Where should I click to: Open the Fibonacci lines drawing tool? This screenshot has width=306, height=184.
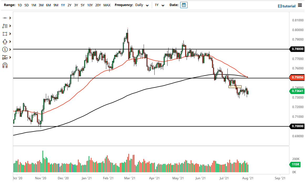point(4,26)
